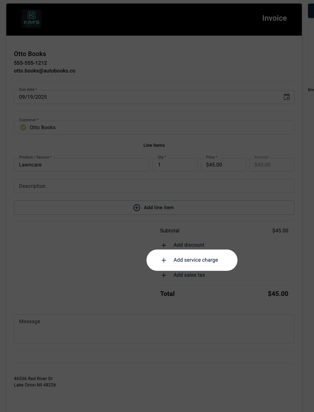
Task: Focus the Message text area
Action: coord(154,329)
